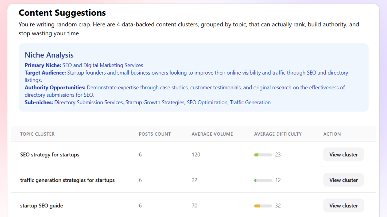Click the startup SEO guide row title
387x217 pixels.
coord(42,206)
